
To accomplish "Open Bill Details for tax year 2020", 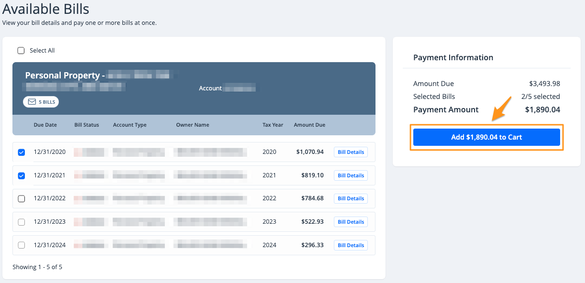I will 351,152.
